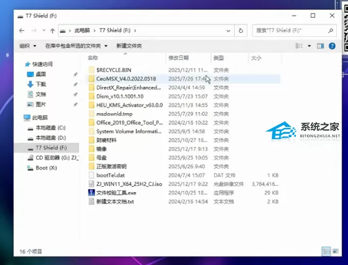Click the msdownld.tmp folder icon

coord(91,114)
